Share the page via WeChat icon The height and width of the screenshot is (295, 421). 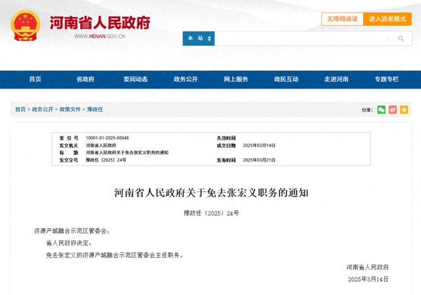click(x=381, y=110)
